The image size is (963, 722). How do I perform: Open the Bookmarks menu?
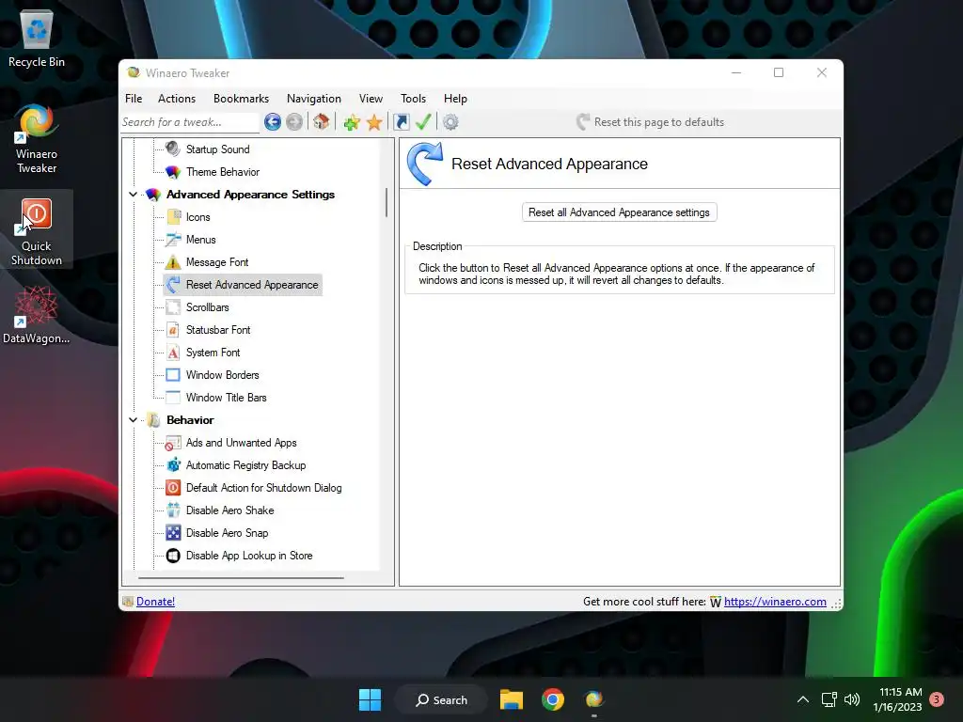point(242,98)
